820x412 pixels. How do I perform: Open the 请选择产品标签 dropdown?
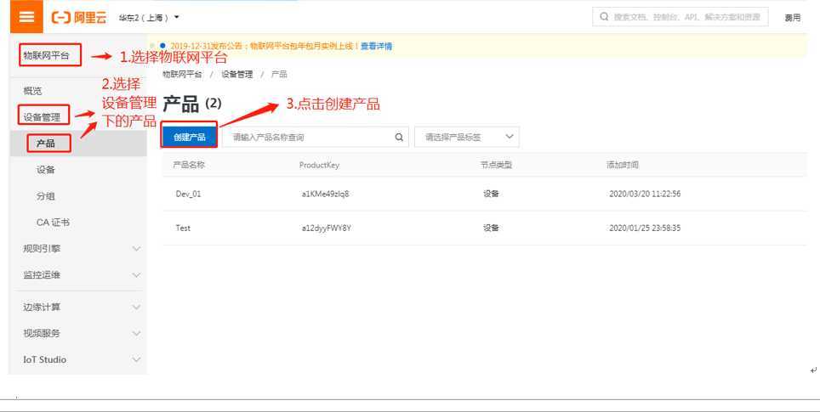tap(466, 138)
